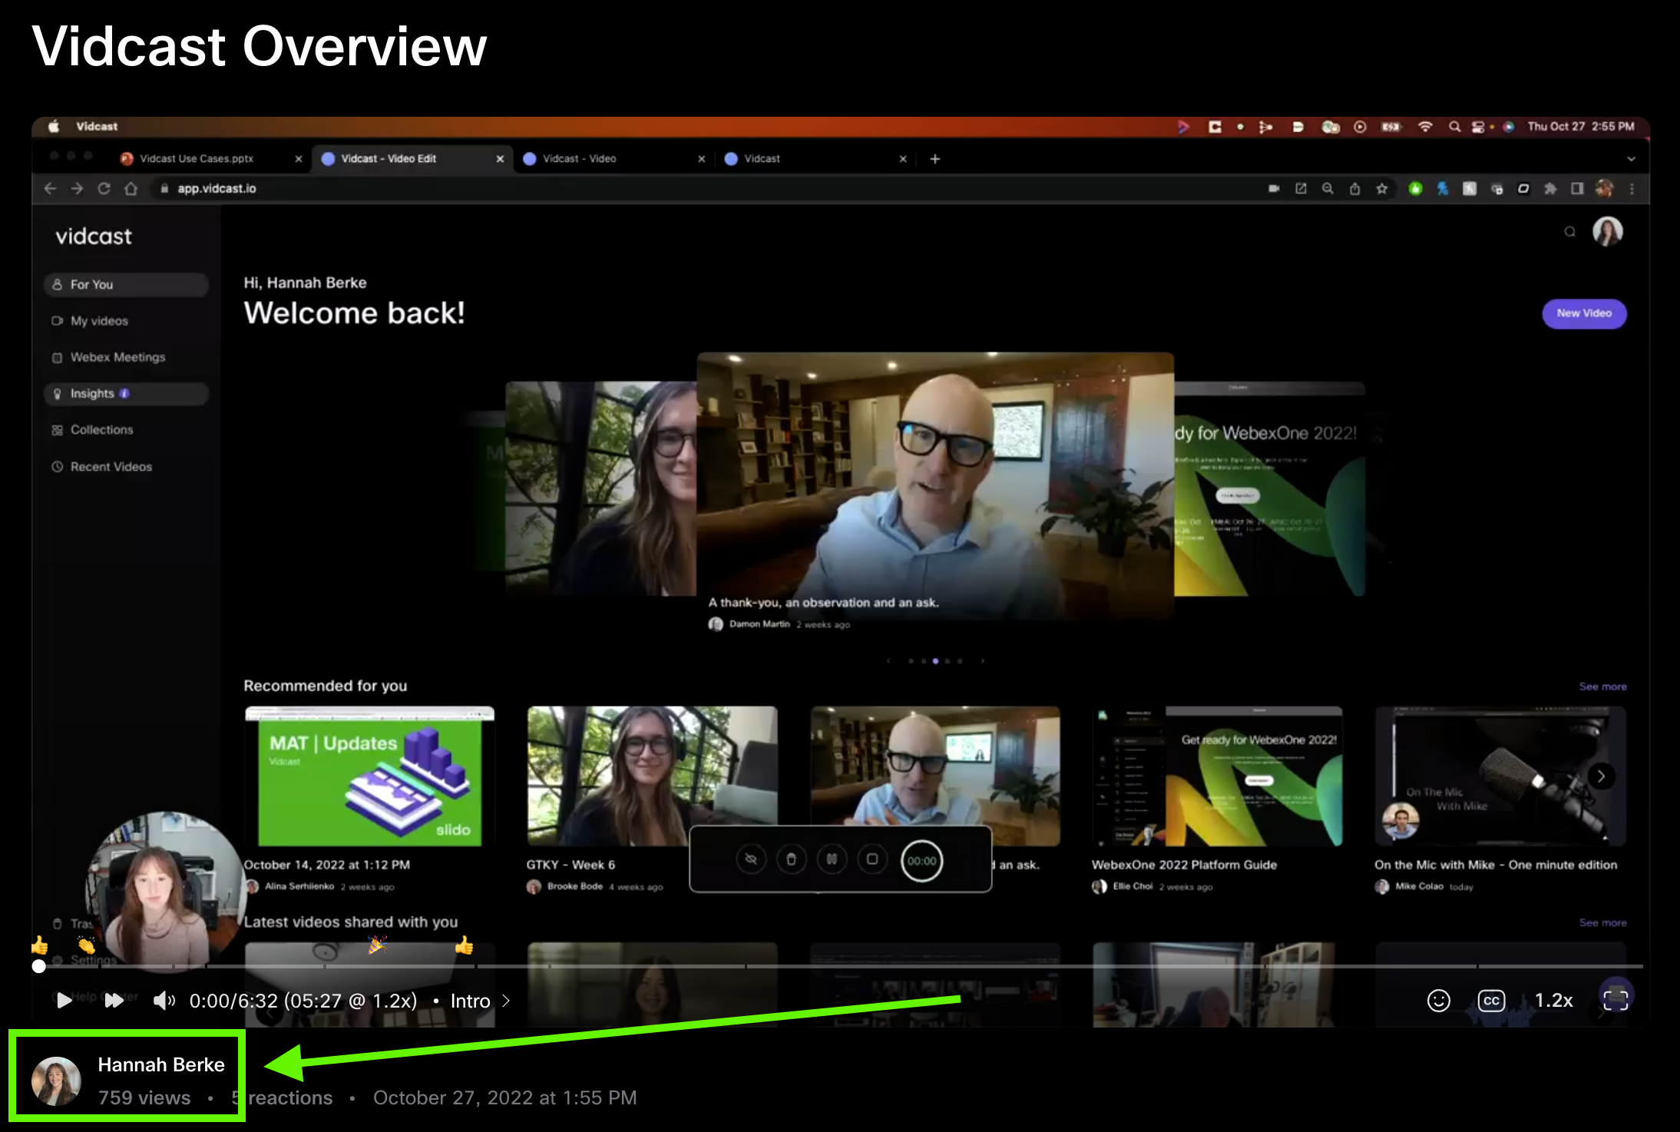The image size is (1680, 1132).
Task: Click the browser home icon
Action: coord(131,189)
